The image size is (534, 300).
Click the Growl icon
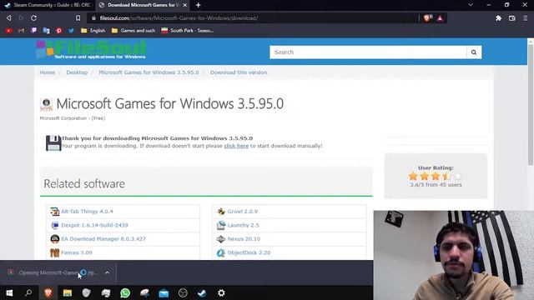click(x=221, y=212)
